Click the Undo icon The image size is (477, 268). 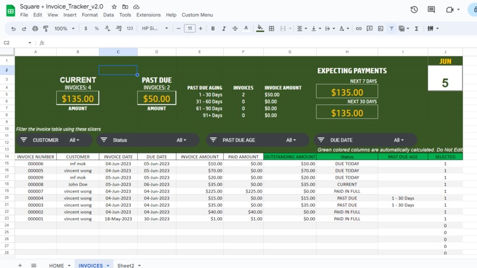[x=13, y=28]
